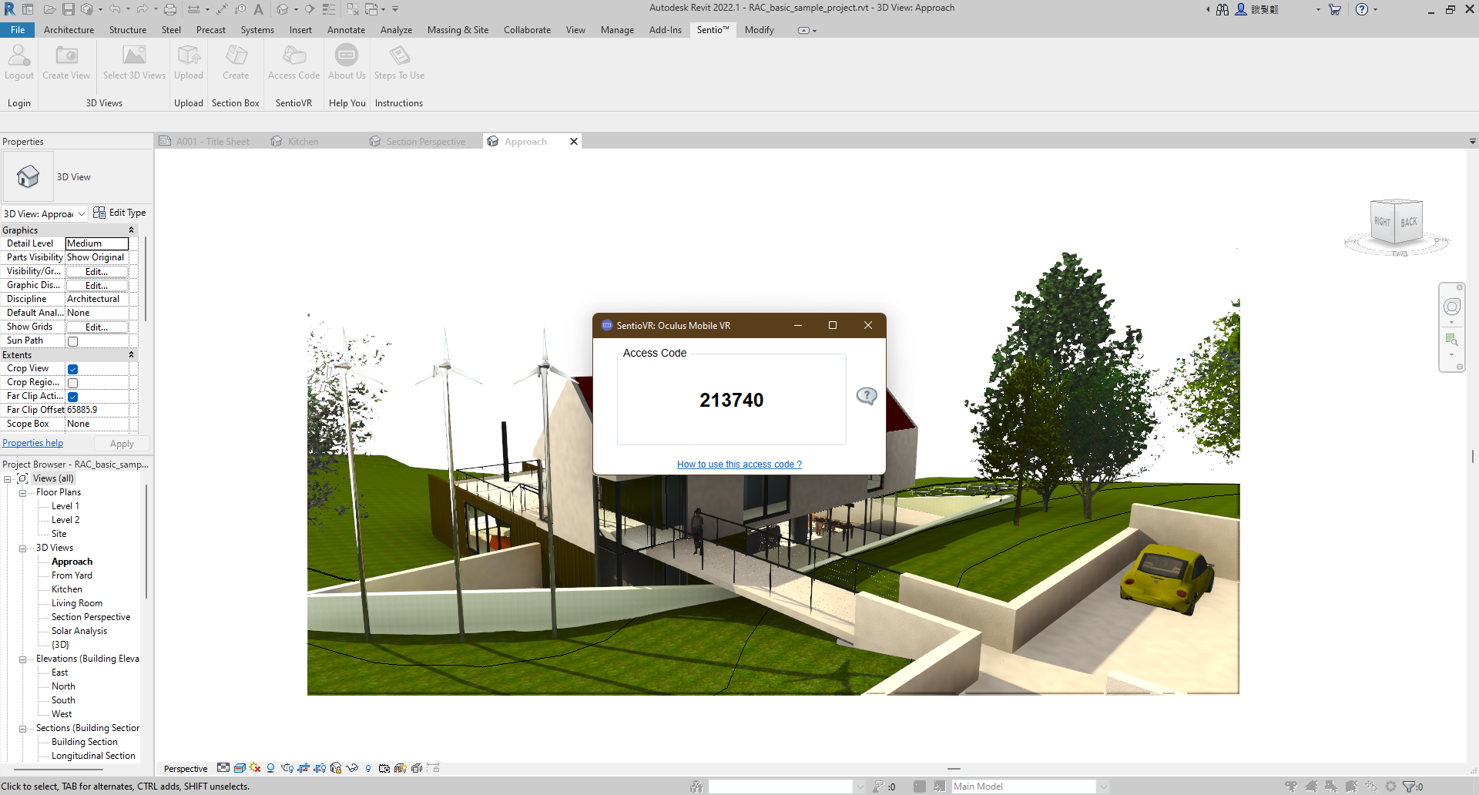Select the Aligned Dimension tool icon
Image resolution: width=1479 pixels, height=795 pixels.
point(222,9)
